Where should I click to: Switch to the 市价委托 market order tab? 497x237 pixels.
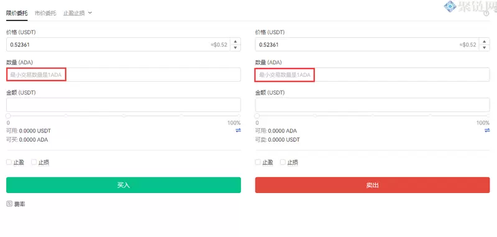[45, 13]
